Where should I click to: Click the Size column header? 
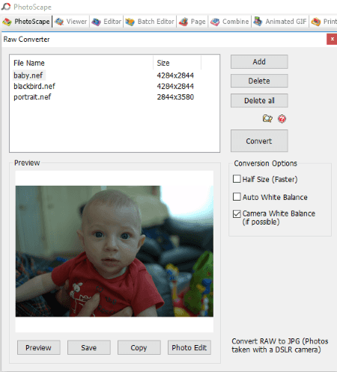(177, 63)
